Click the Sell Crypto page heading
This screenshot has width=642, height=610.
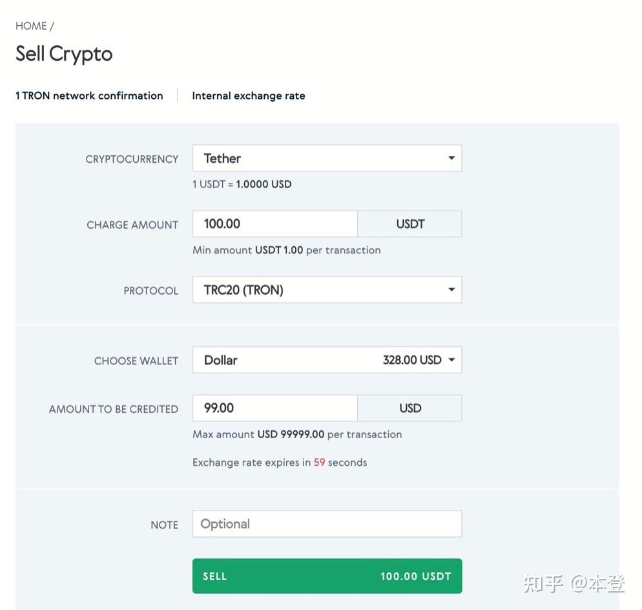(x=64, y=54)
